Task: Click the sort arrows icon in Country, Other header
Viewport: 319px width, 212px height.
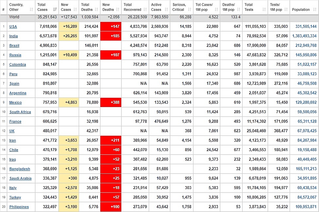Action: tap(31, 10)
